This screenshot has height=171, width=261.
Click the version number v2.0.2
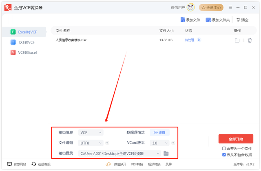[250, 164]
